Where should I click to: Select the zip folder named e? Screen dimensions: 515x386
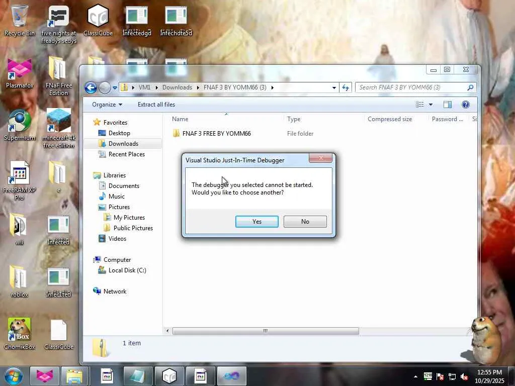click(59, 176)
